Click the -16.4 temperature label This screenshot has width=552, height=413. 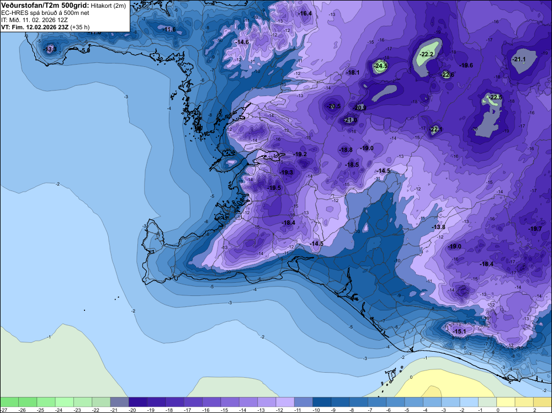pos(306,13)
